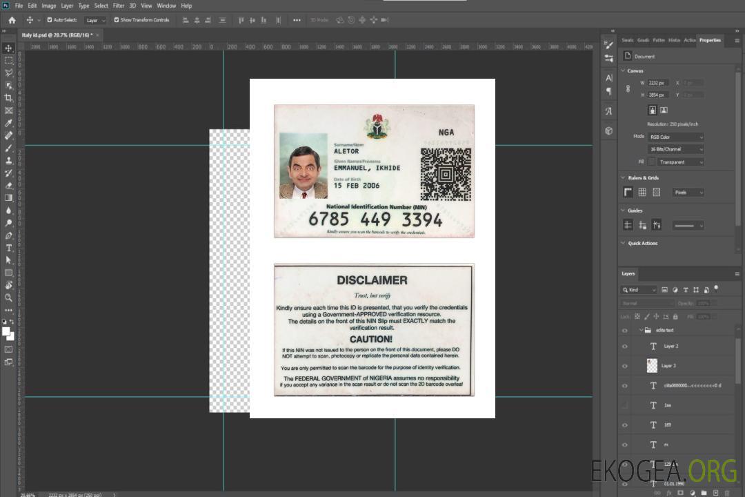Activate the Zoom tool

tap(8, 298)
